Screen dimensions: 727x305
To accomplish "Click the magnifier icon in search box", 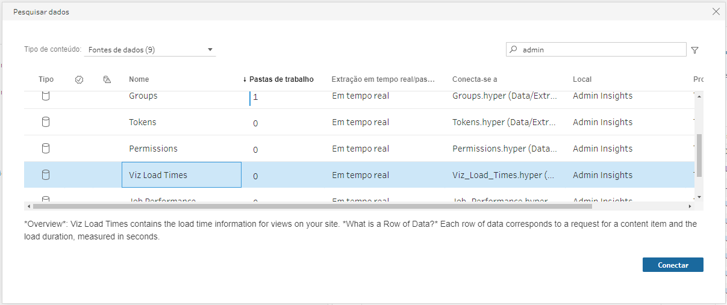I will click(513, 50).
